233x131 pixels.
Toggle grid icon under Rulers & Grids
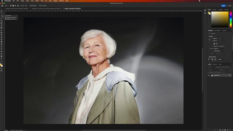(212, 59)
